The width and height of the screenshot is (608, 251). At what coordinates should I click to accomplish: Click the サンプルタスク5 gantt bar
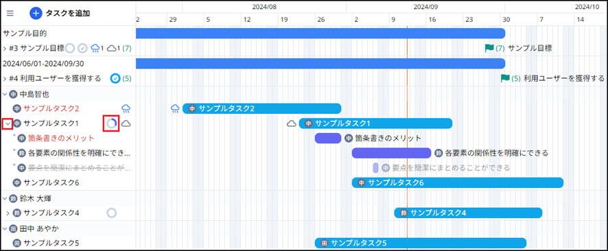click(421, 243)
